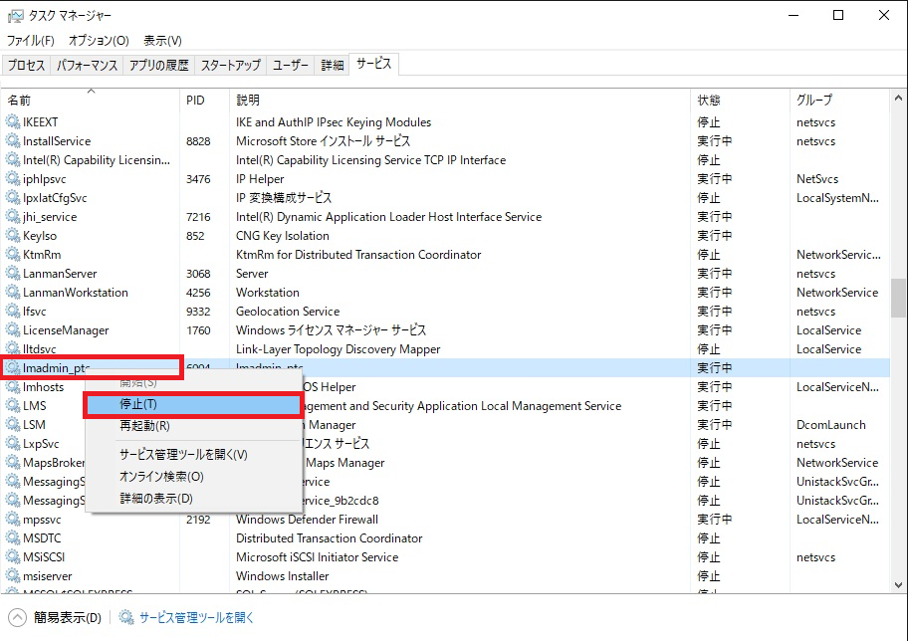Select the lmadmin_ptc service row
908x641 pixels.
[x=445, y=367]
